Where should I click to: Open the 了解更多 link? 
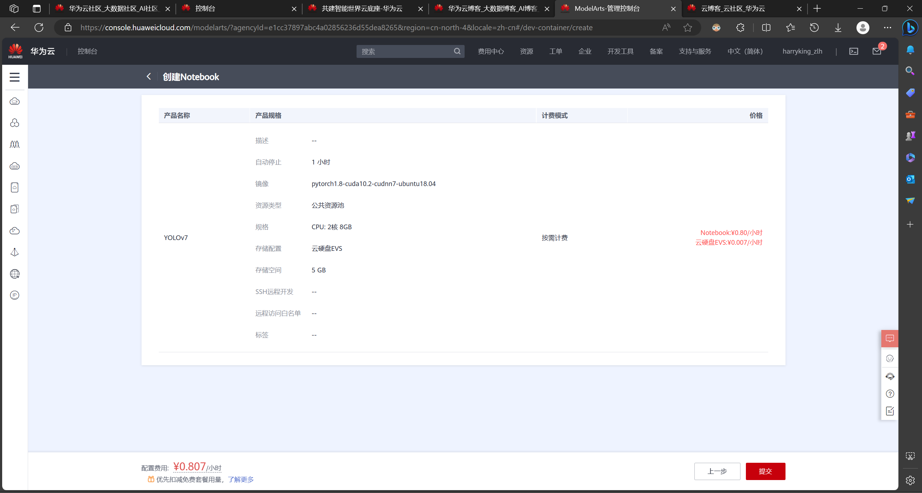pos(241,479)
